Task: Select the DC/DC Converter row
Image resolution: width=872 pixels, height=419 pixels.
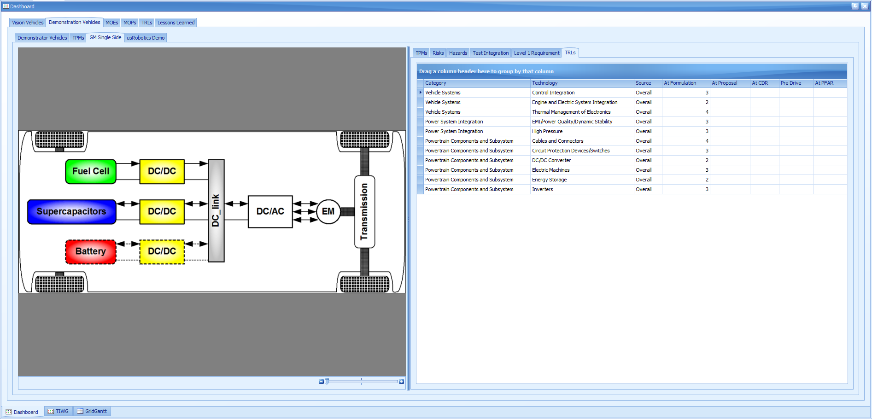Action: coord(632,160)
